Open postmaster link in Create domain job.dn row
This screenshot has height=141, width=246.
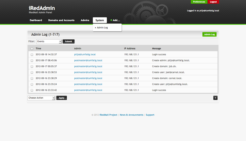[x=88, y=66]
